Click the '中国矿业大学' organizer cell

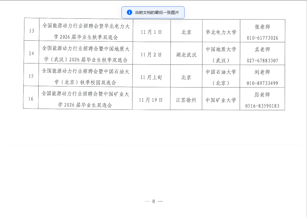[221, 100]
